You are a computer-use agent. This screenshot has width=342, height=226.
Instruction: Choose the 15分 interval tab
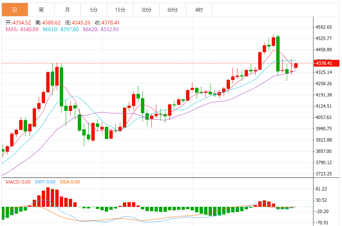(x=120, y=10)
